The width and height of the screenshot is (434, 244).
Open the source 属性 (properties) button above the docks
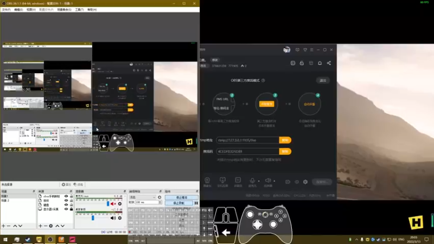click(66, 184)
